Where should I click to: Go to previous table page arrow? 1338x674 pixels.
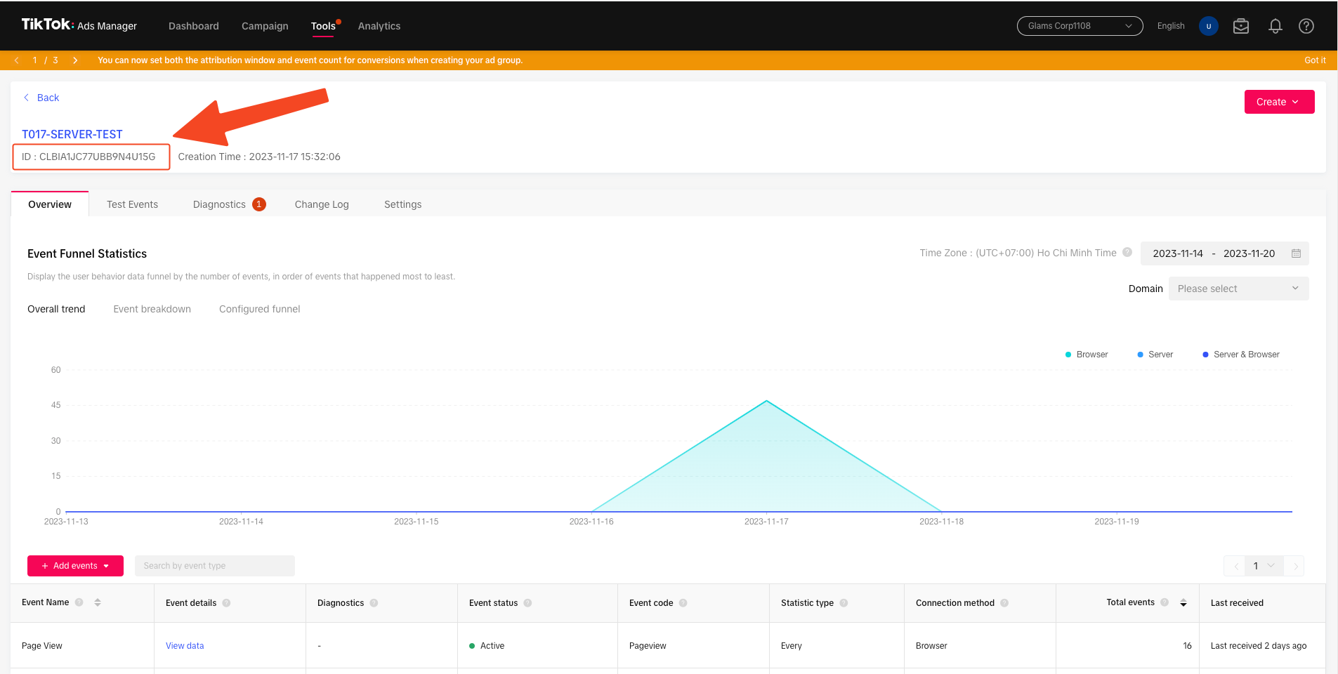[1235, 566]
